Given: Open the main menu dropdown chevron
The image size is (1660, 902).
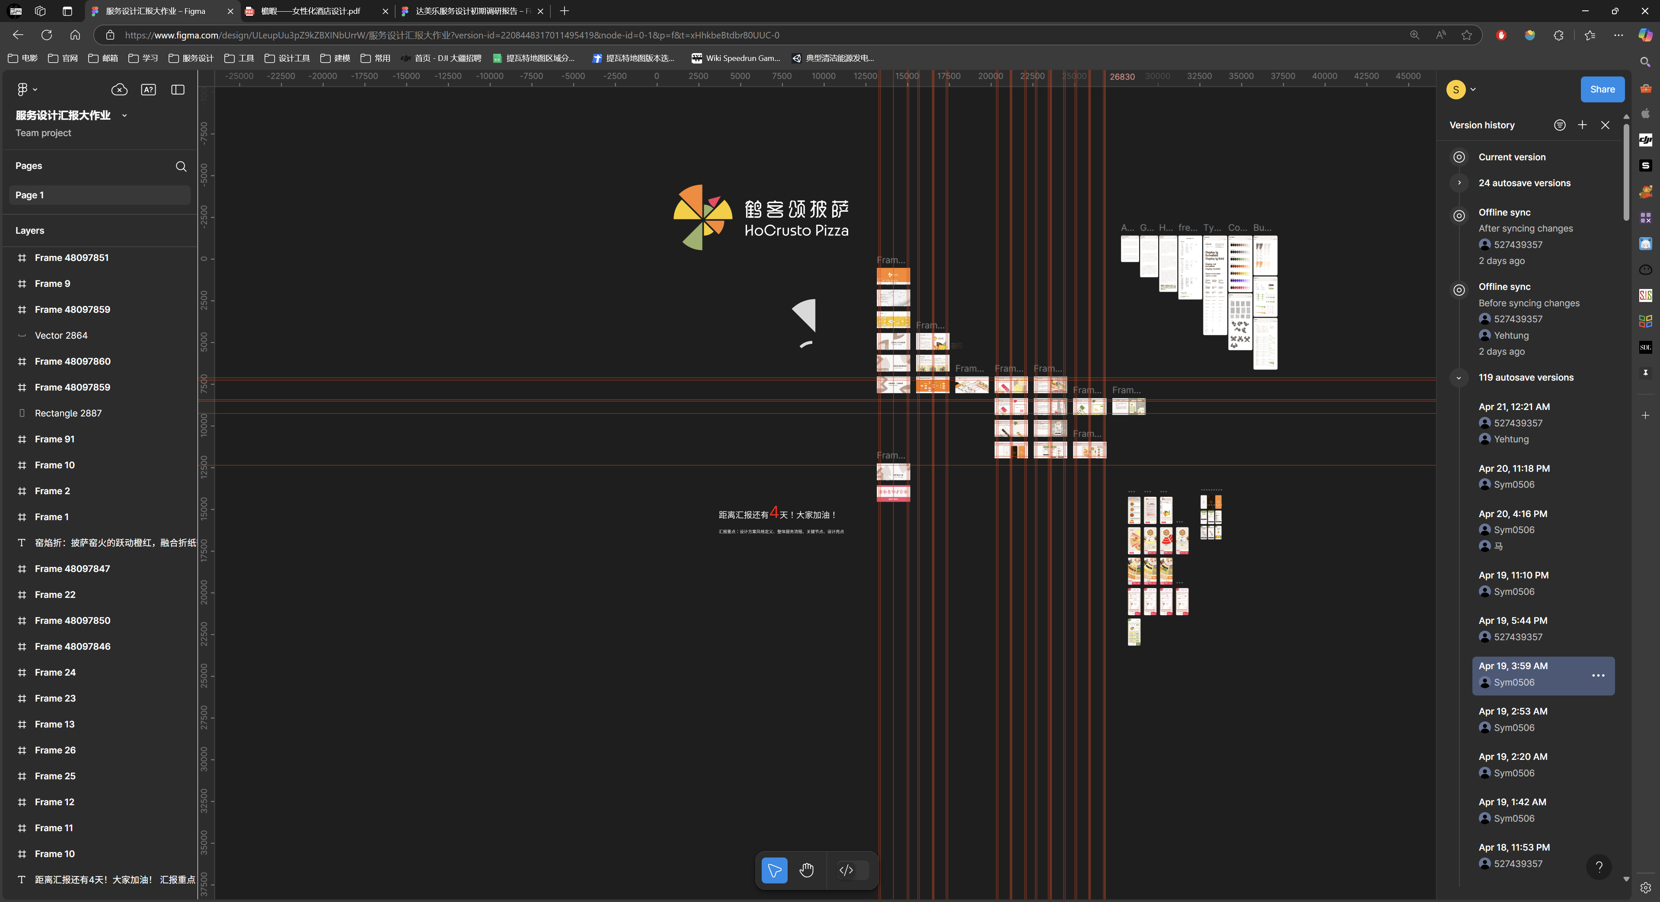Looking at the screenshot, I should (x=35, y=89).
